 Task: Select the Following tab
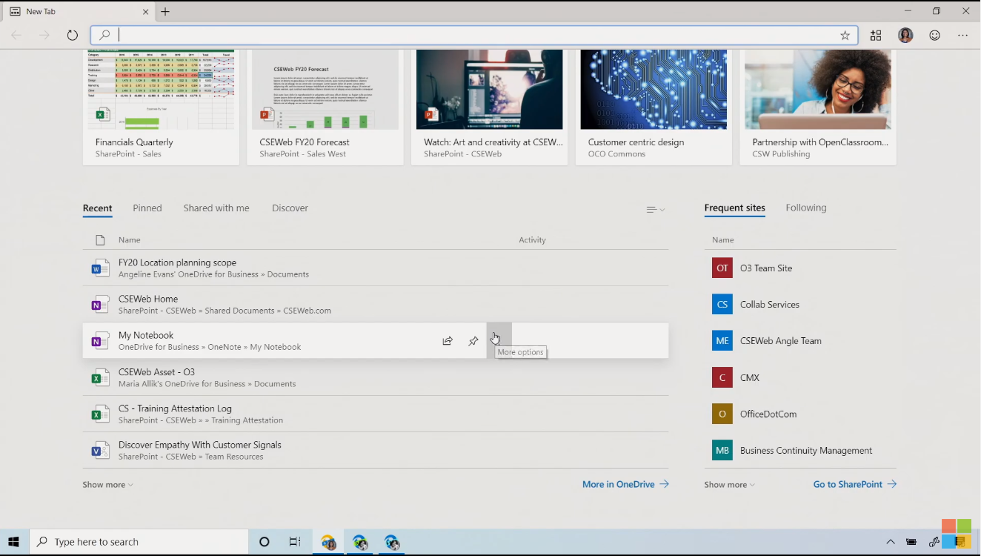[805, 208]
